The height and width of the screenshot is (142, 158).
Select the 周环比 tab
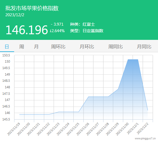(58, 47)
